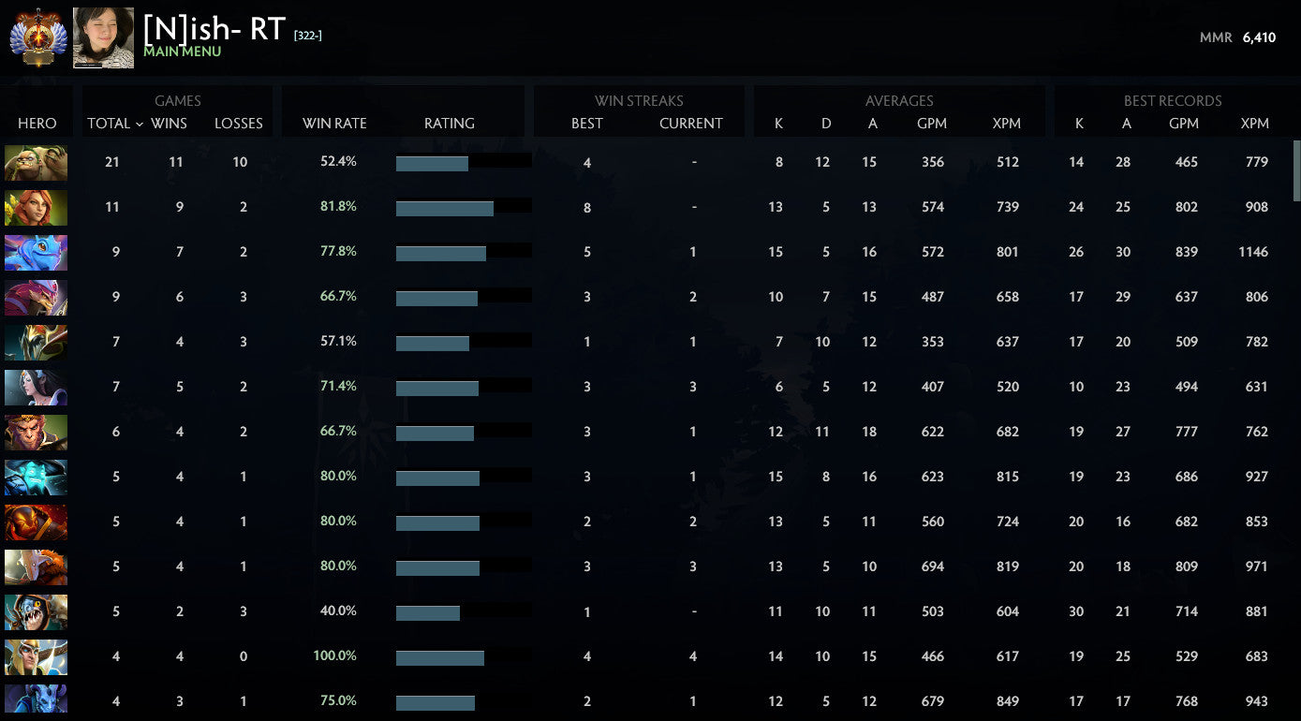Click the winged rank medal badge
The image size is (1301, 721).
(36, 37)
